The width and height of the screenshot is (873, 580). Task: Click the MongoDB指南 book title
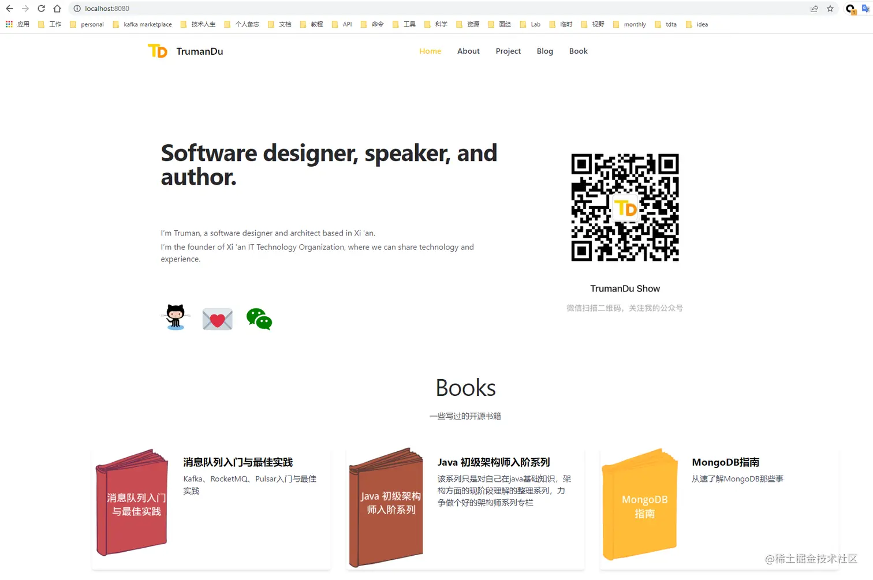tap(726, 462)
